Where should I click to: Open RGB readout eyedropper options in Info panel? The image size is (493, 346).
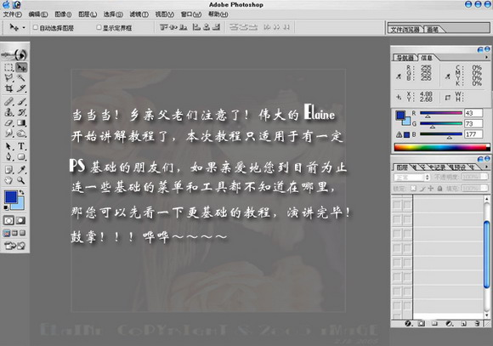pyautogui.click(x=399, y=77)
